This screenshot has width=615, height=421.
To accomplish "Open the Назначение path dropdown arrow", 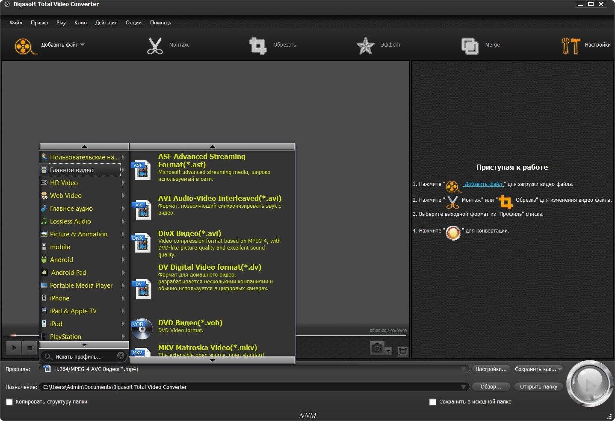I will [464, 387].
